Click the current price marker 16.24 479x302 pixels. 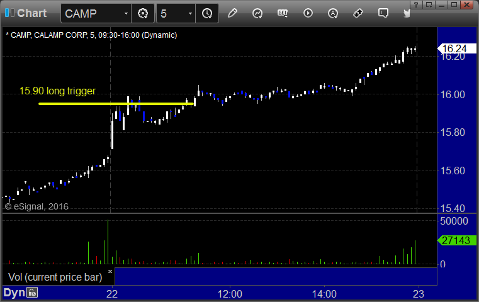(457, 48)
